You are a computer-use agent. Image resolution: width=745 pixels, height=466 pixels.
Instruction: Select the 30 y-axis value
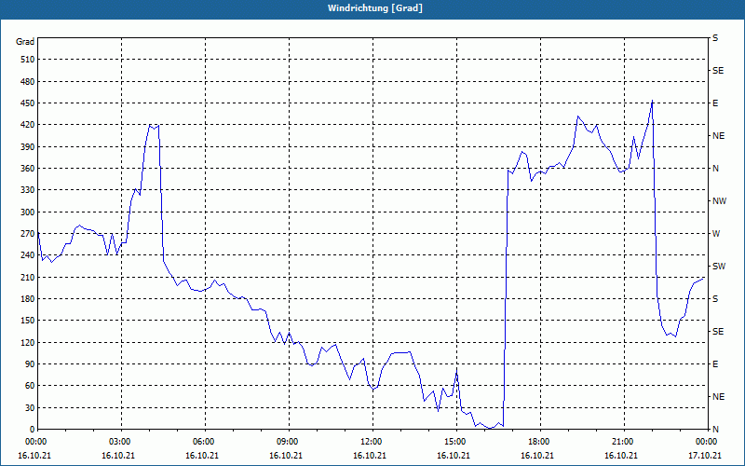pos(30,408)
